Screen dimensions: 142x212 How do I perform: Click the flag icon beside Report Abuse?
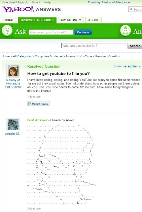point(29,104)
